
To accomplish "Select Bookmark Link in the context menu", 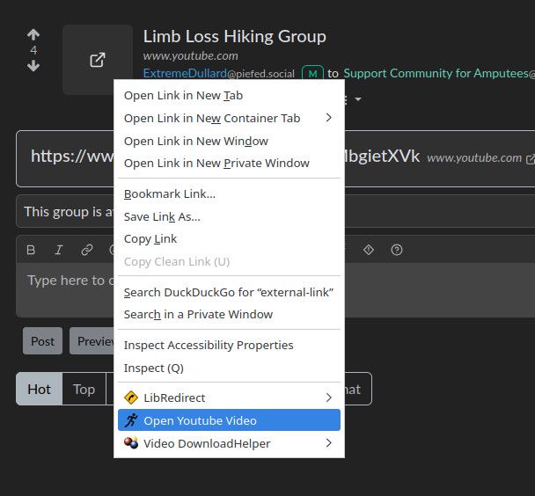I will (x=170, y=193).
